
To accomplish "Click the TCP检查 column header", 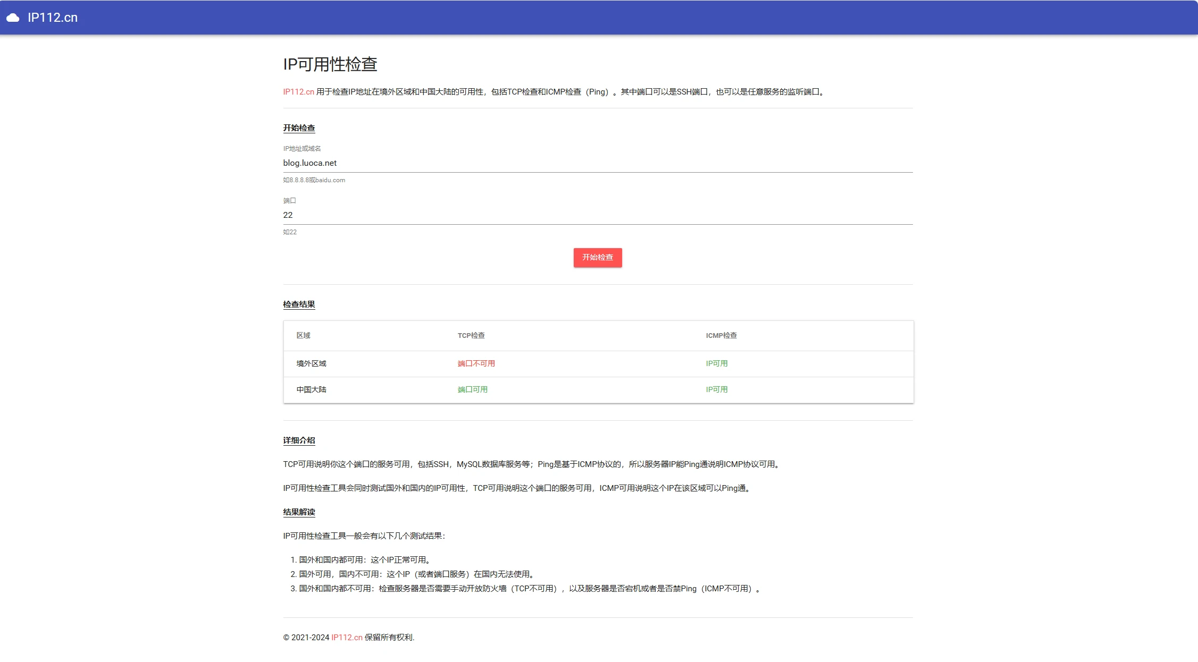I will (x=471, y=335).
